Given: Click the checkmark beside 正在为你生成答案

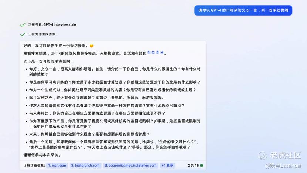Looking at the screenshot, I should tap(23, 34).
